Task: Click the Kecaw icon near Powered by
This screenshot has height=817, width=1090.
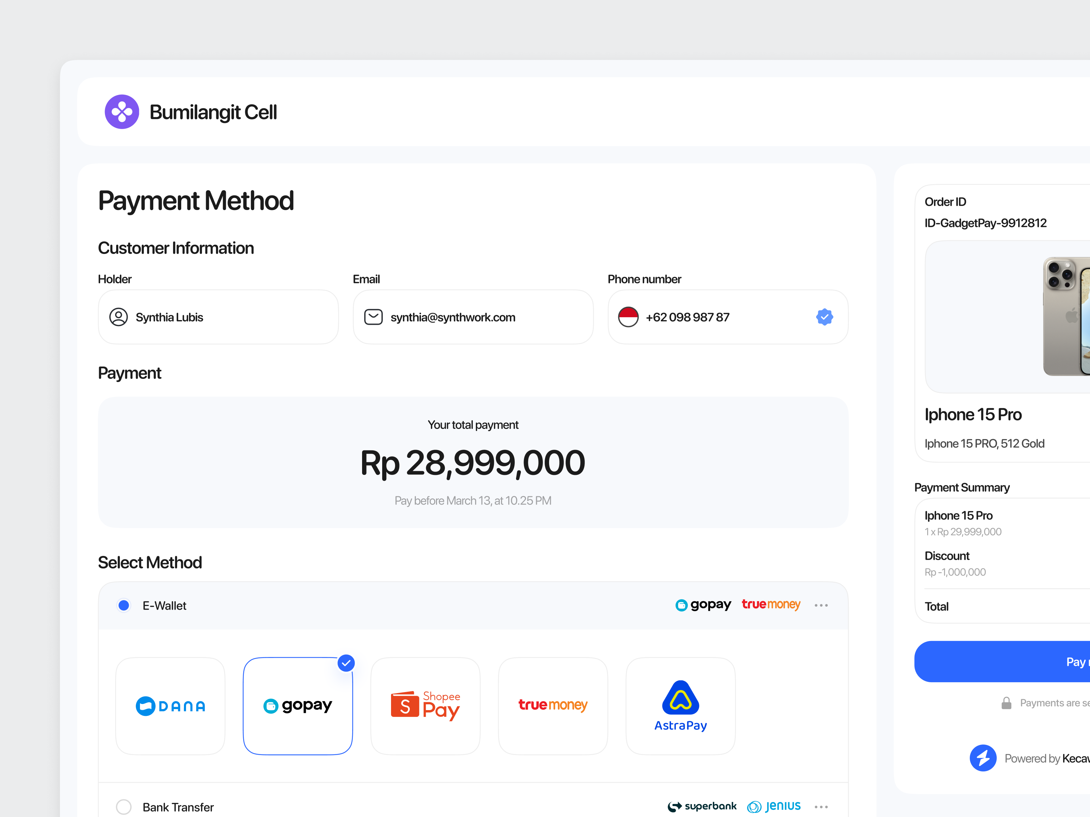Action: [983, 758]
